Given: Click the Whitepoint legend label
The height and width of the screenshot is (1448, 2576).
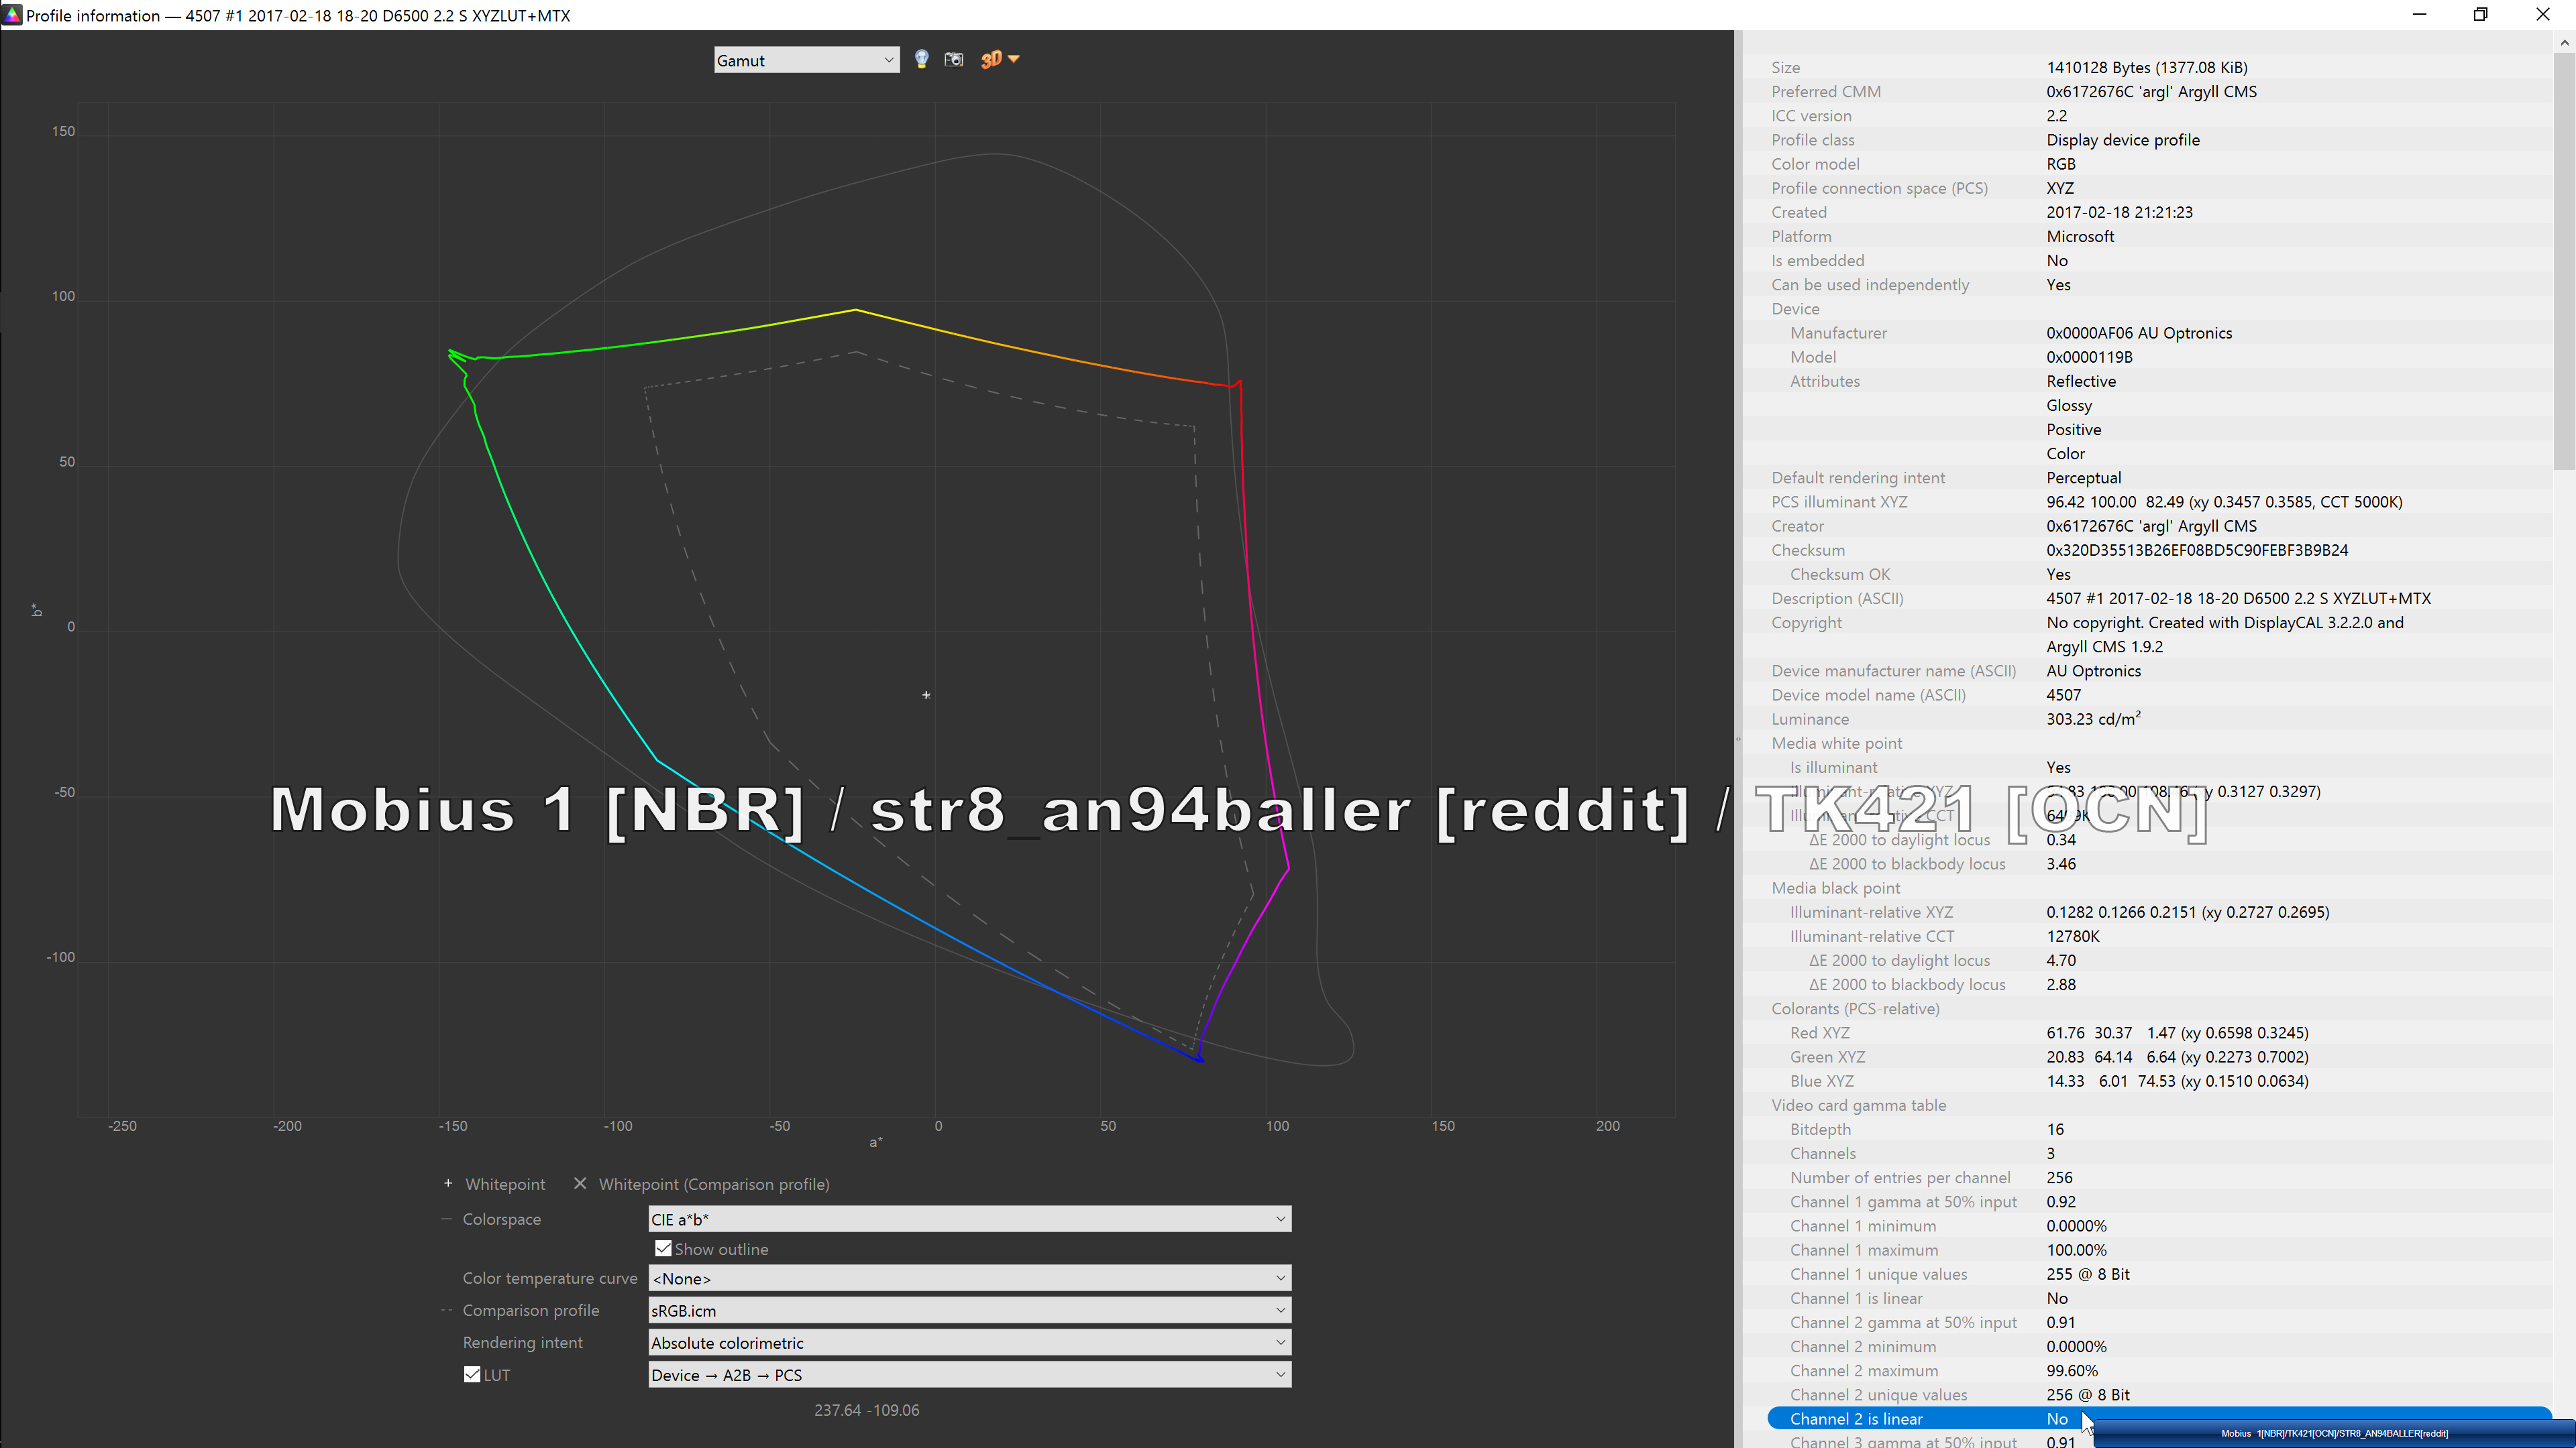Looking at the screenshot, I should [505, 1184].
